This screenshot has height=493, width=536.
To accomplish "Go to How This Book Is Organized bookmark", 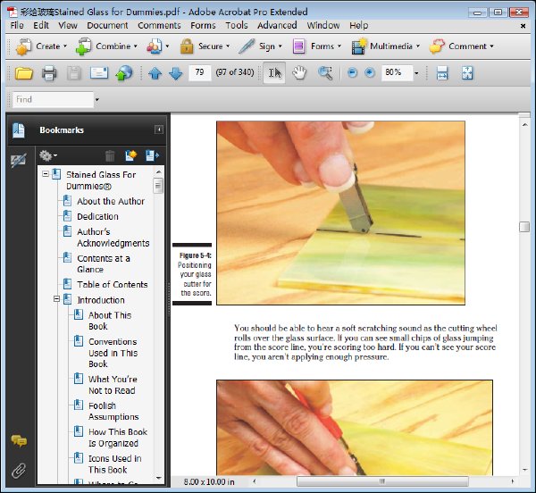I will [118, 438].
